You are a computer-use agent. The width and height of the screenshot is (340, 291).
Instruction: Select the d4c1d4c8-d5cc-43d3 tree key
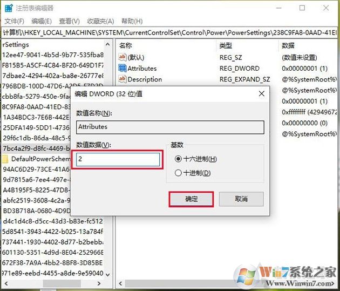(x=53, y=221)
